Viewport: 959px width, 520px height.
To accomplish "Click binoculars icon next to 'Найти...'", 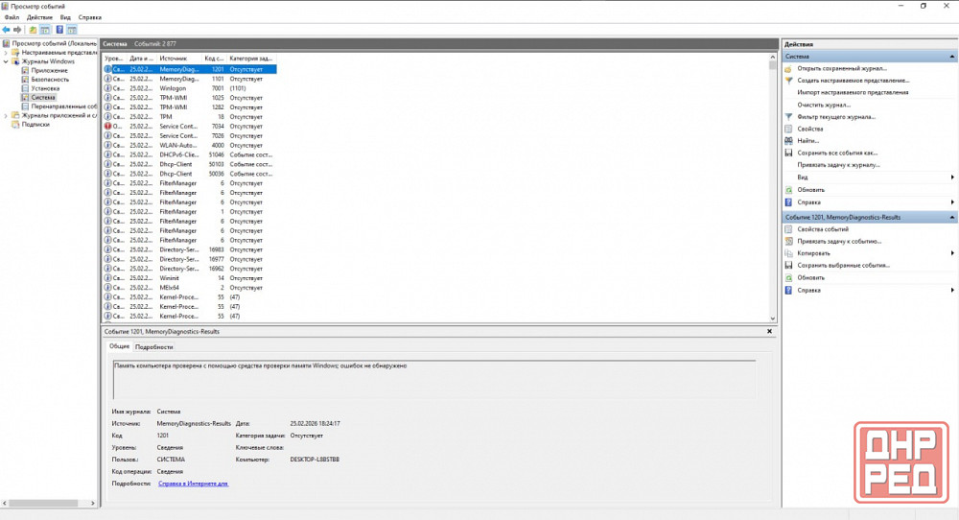I will pos(788,141).
